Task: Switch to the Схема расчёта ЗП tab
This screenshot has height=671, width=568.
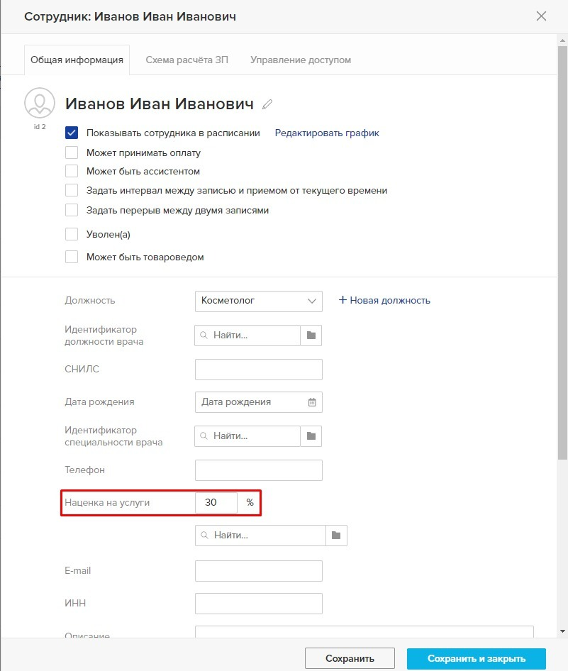Action: tap(187, 60)
